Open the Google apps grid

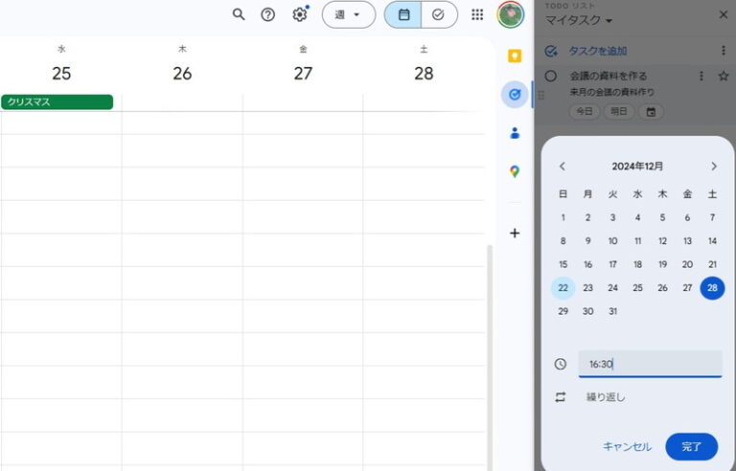(x=477, y=14)
